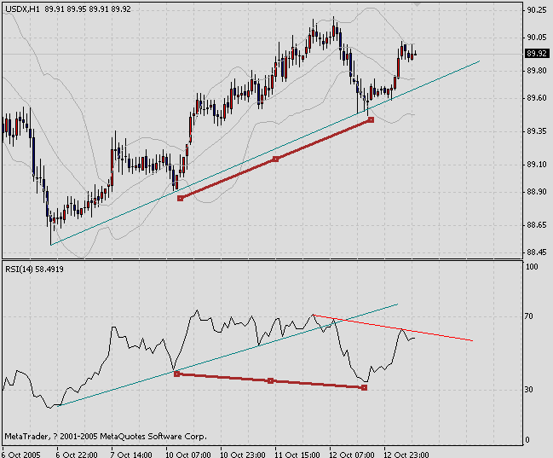The height and width of the screenshot is (458, 553).
Task: Click the chart shift triangle marker at top
Action: (418, 4)
